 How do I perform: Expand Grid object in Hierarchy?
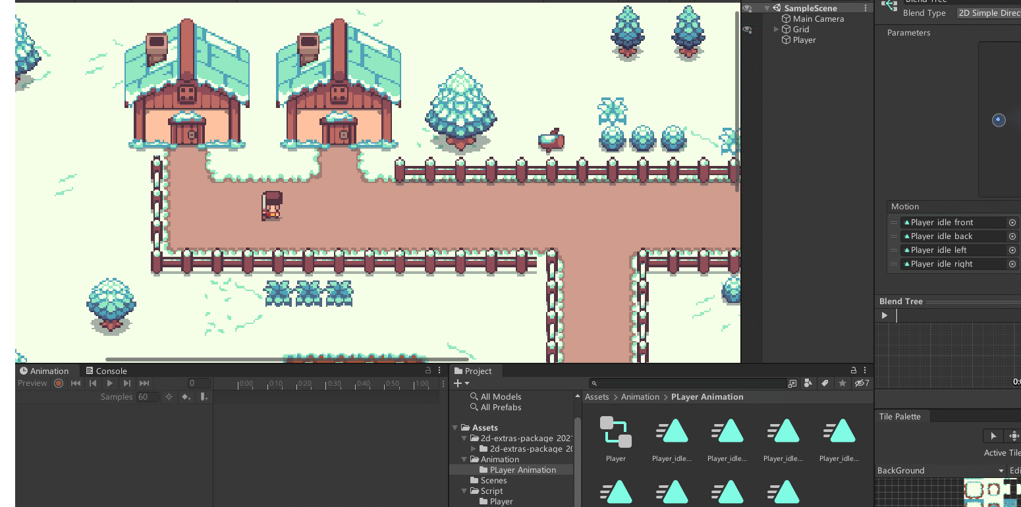(x=776, y=30)
